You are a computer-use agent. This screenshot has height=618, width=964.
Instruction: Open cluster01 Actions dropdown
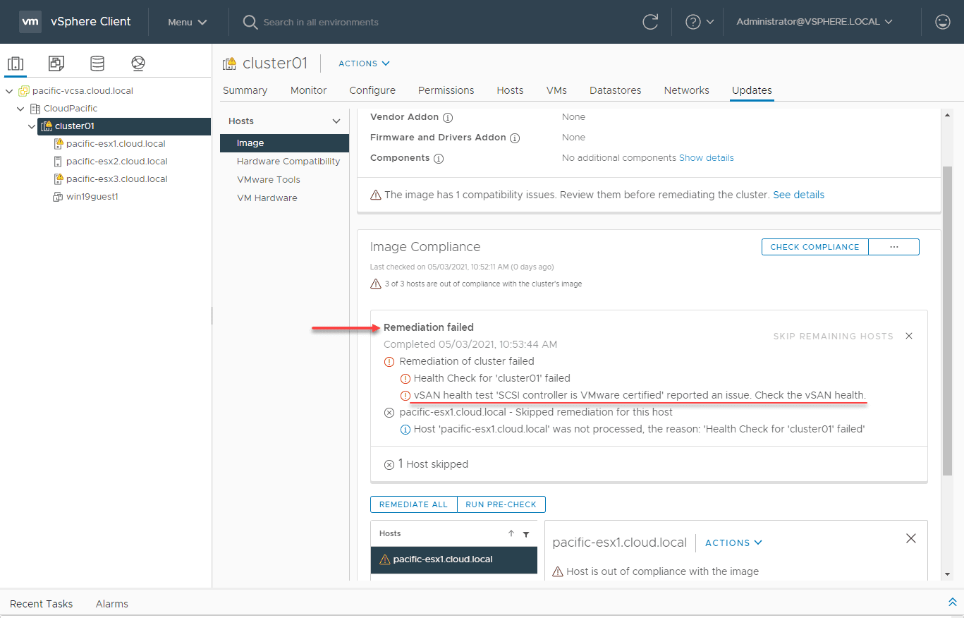364,63
